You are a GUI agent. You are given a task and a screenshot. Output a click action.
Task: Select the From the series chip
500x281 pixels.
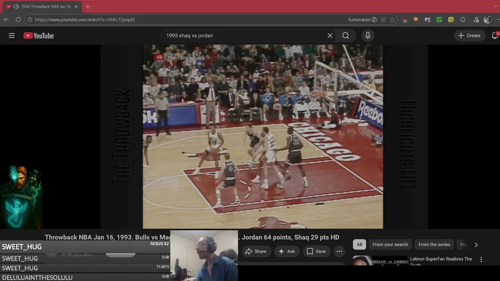coord(434,244)
